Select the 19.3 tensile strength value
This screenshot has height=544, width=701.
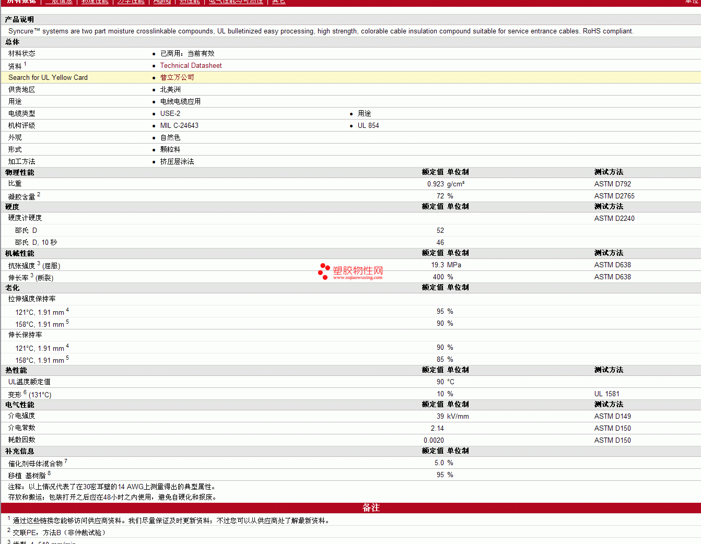[x=438, y=265]
